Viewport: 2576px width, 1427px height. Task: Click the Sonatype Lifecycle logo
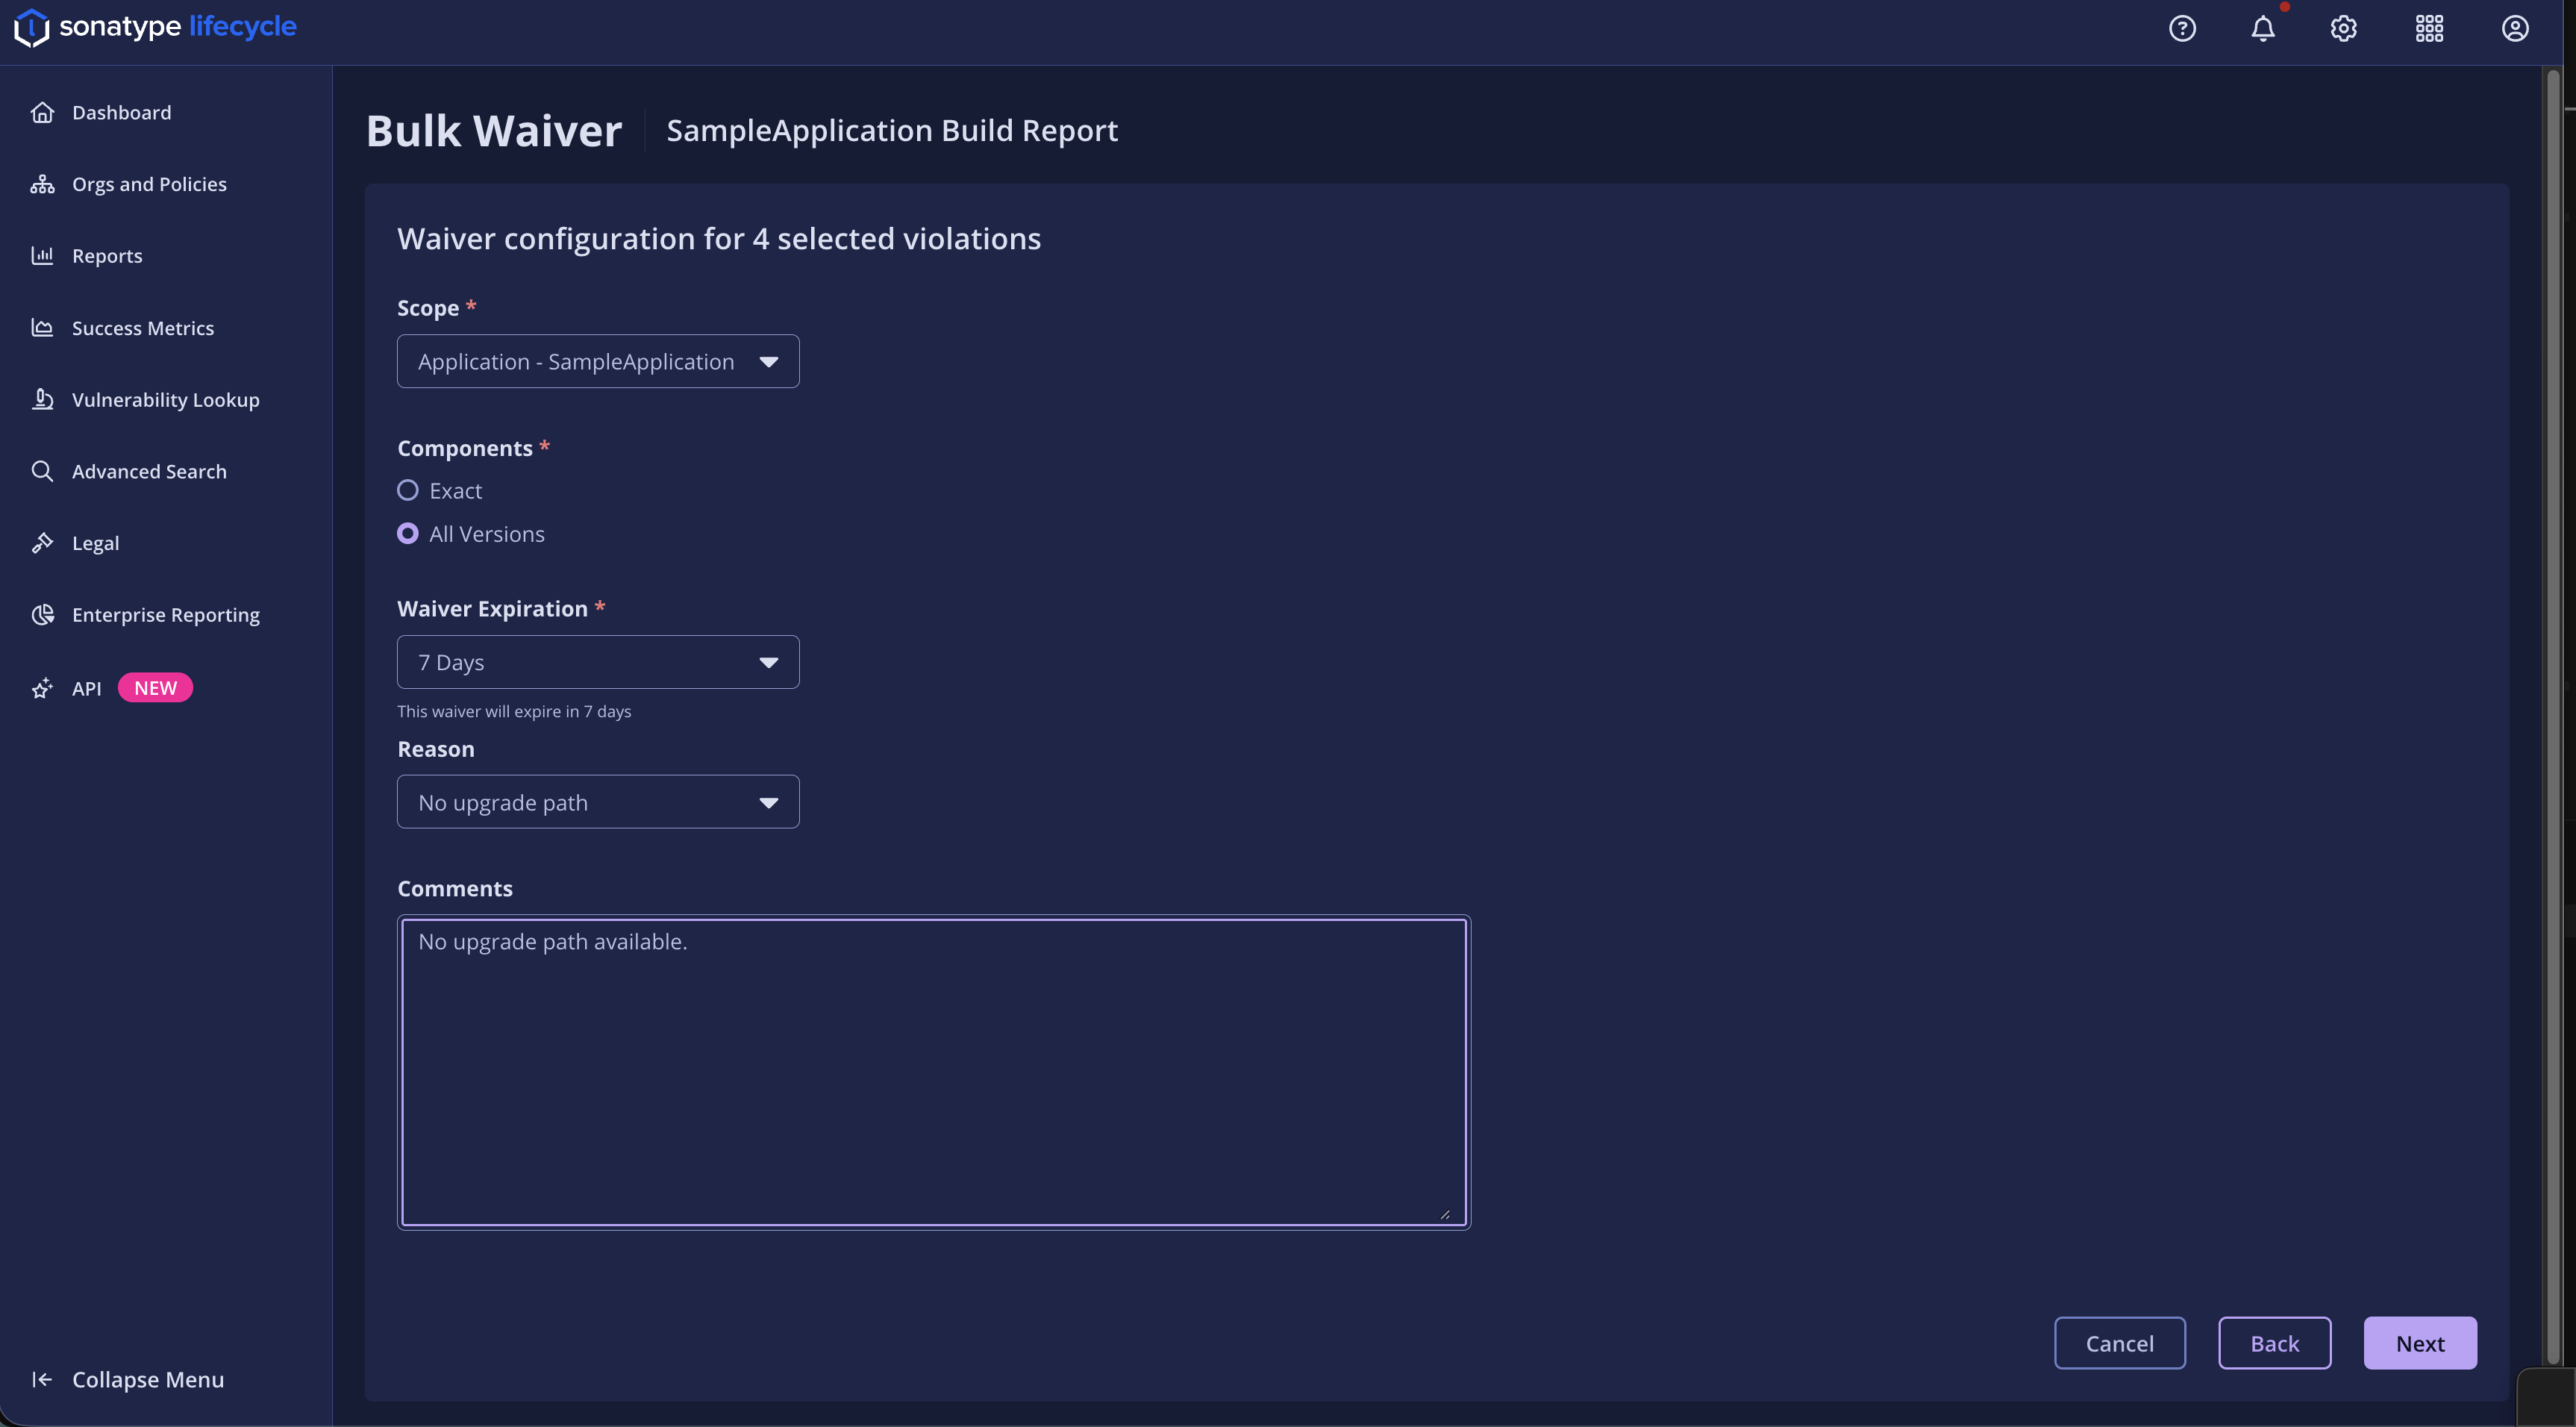(156, 27)
